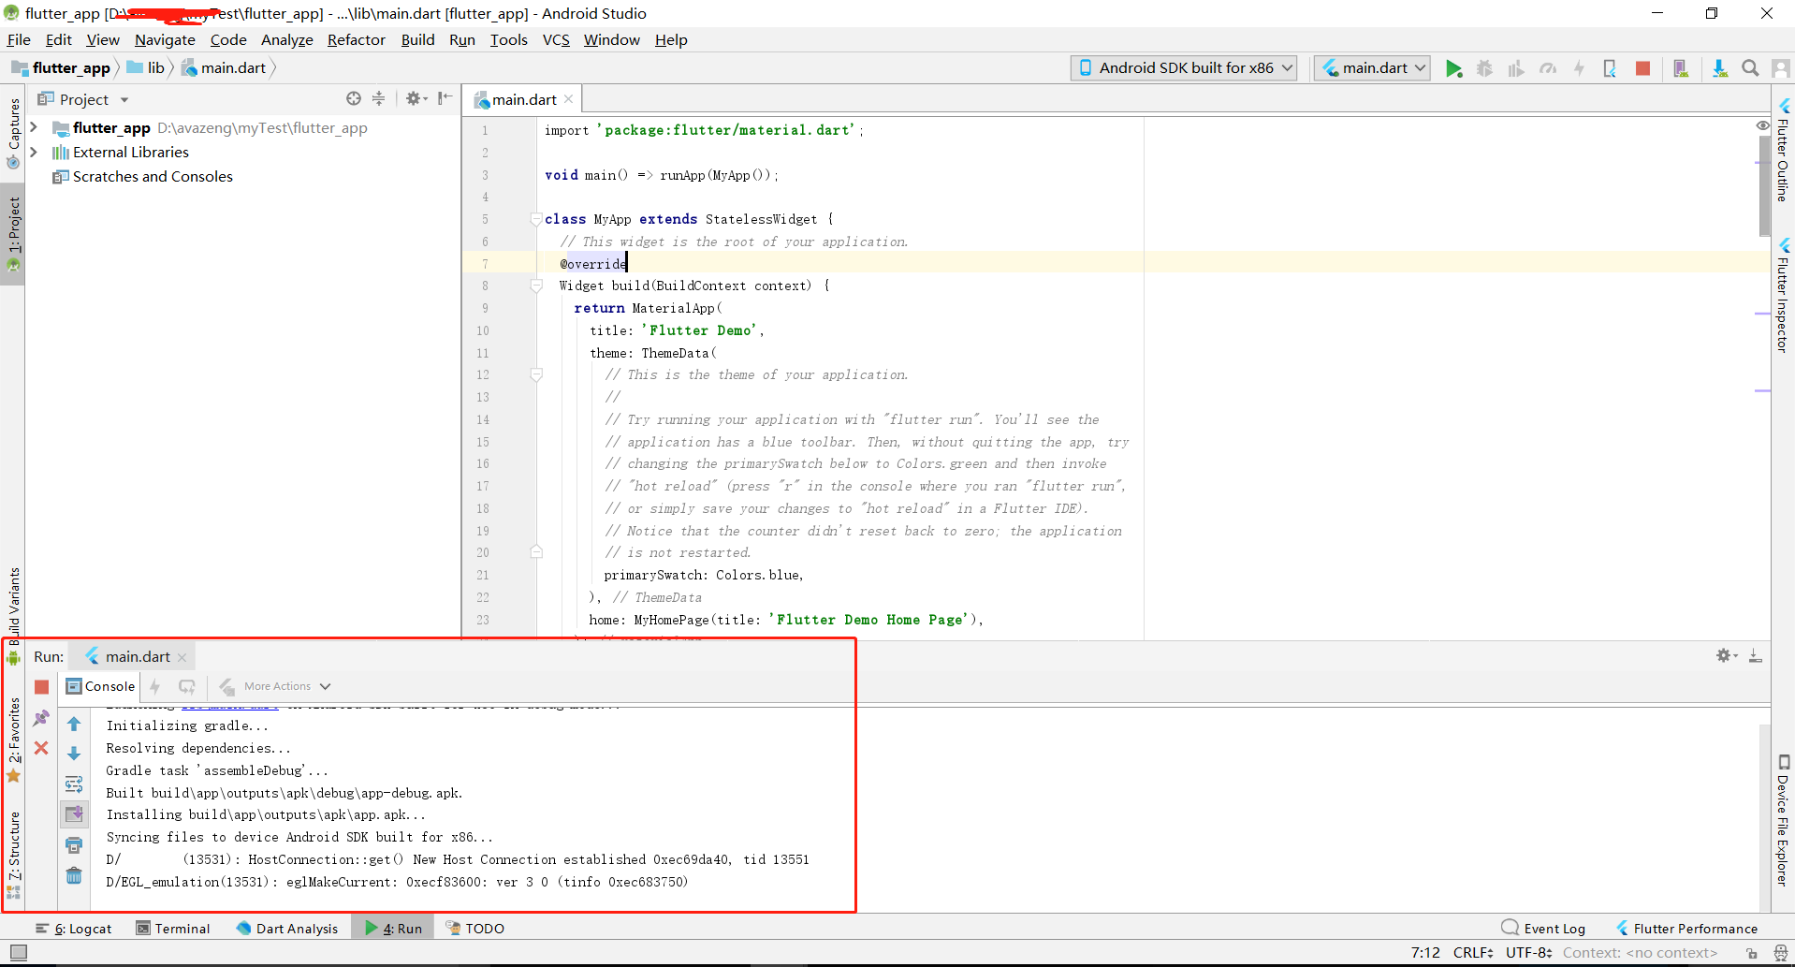Open the Navigate menu
Image resolution: width=1795 pixels, height=967 pixels.
165,39
